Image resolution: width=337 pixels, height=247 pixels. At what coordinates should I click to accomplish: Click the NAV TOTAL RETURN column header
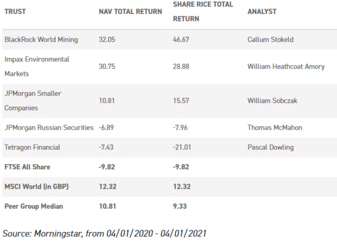[130, 11]
